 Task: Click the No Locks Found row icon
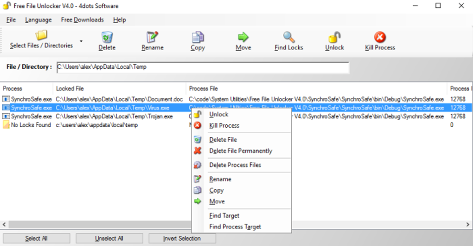pyautogui.click(x=6, y=125)
